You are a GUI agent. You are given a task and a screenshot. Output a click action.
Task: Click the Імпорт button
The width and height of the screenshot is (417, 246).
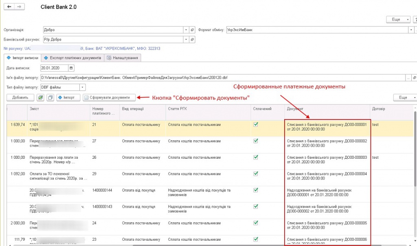68,98
